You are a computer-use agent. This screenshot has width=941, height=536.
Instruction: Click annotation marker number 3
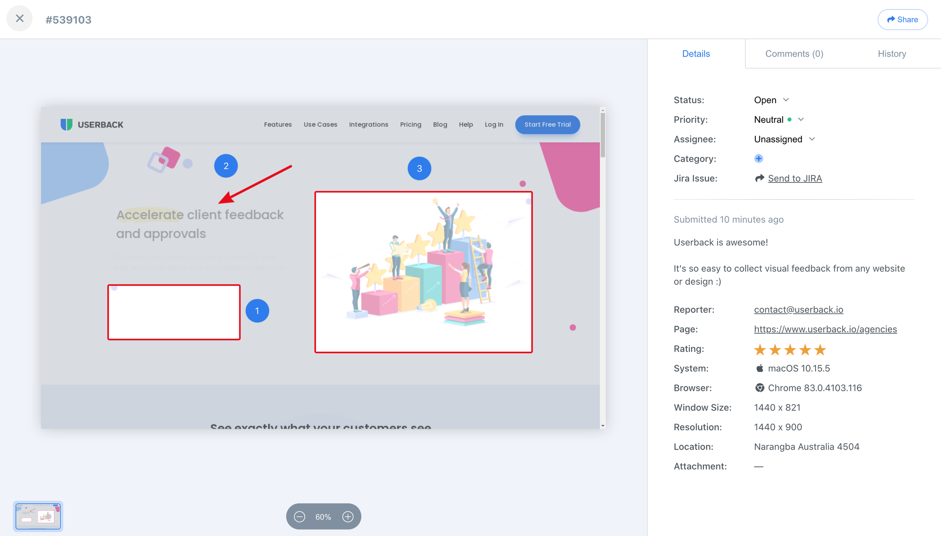(x=419, y=169)
